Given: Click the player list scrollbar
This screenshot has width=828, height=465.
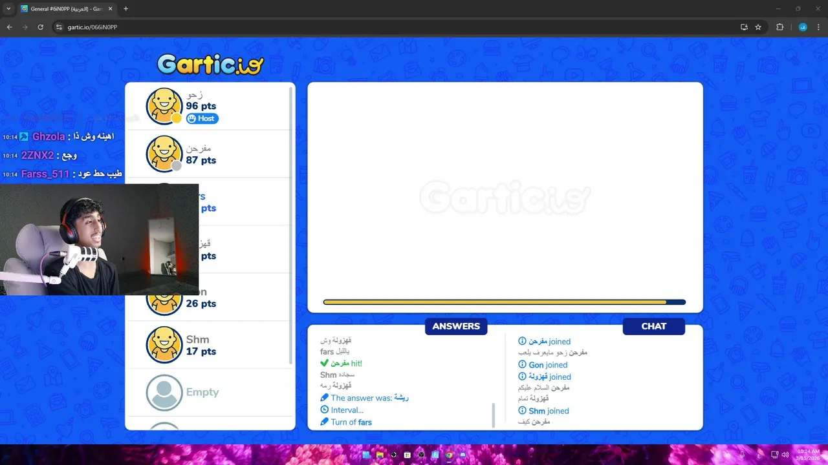Looking at the screenshot, I should click(291, 226).
